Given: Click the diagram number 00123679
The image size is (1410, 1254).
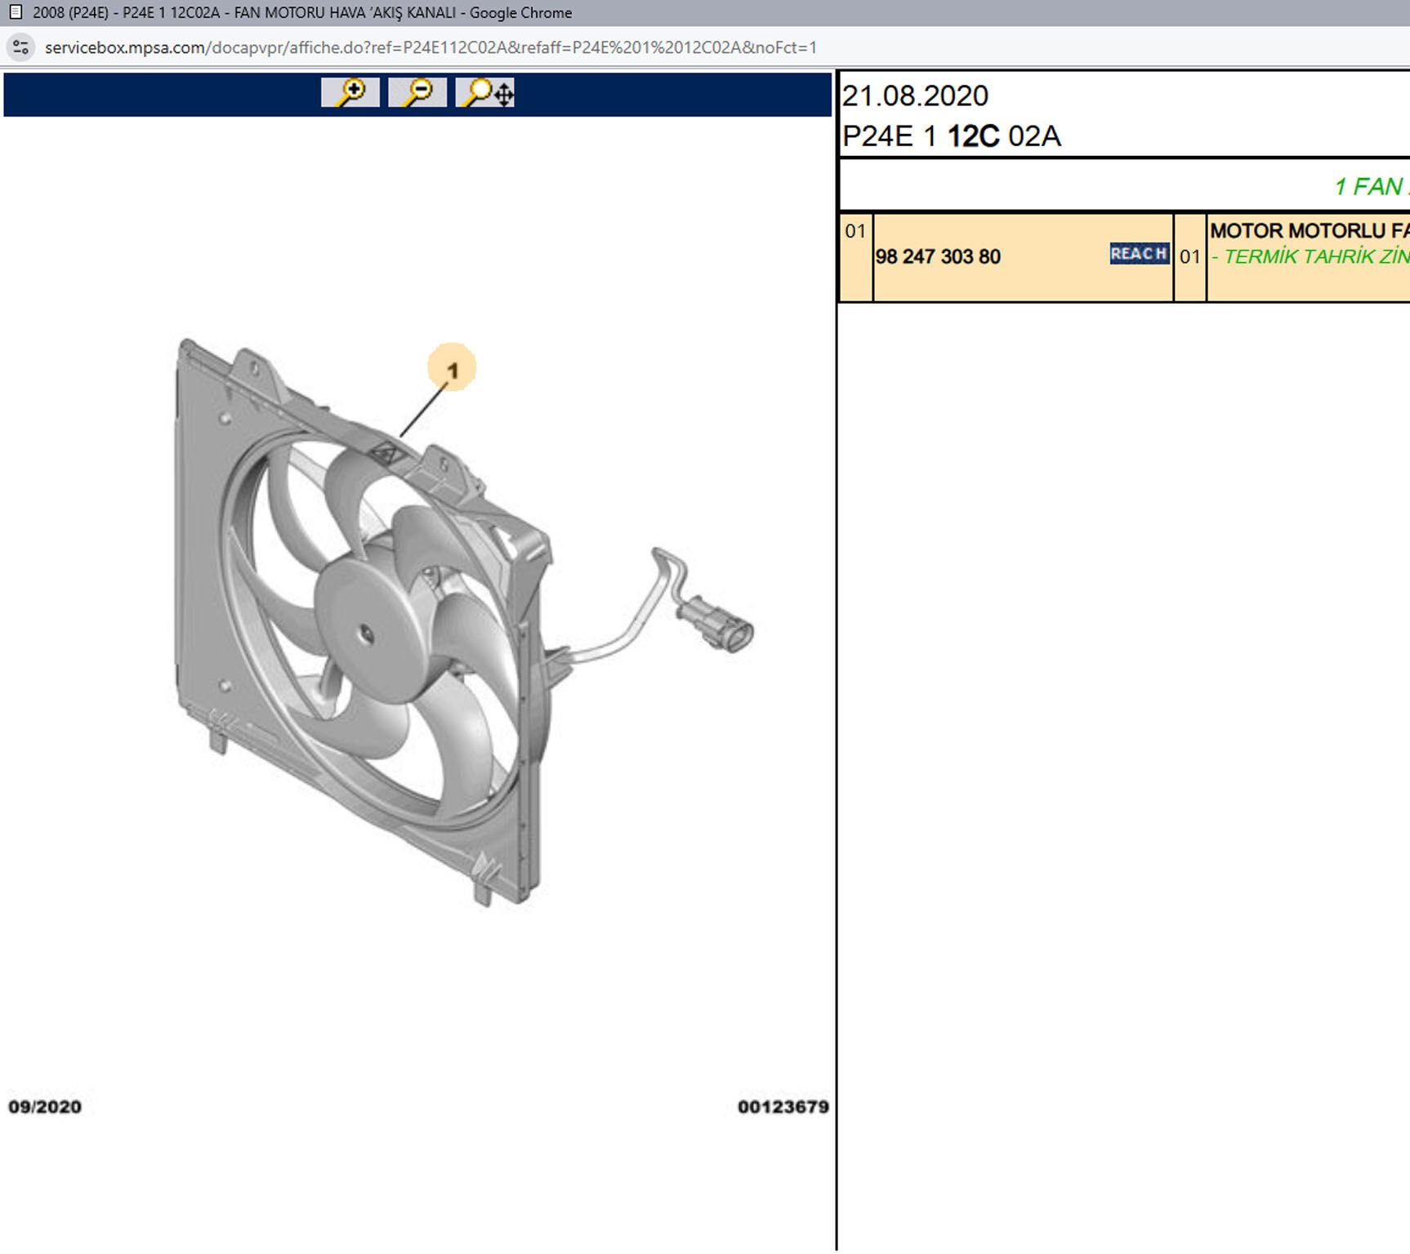Looking at the screenshot, I should coord(783,1107).
